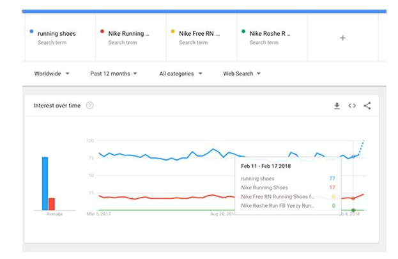Screen dimensions: 398x259
Task: Click the green dot for Nike Roshe term
Action: [243, 32]
